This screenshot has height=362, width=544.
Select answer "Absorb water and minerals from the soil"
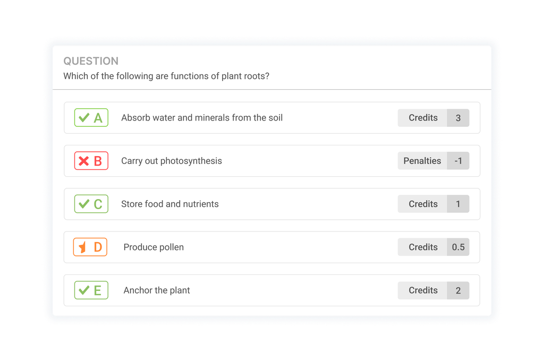(x=201, y=117)
